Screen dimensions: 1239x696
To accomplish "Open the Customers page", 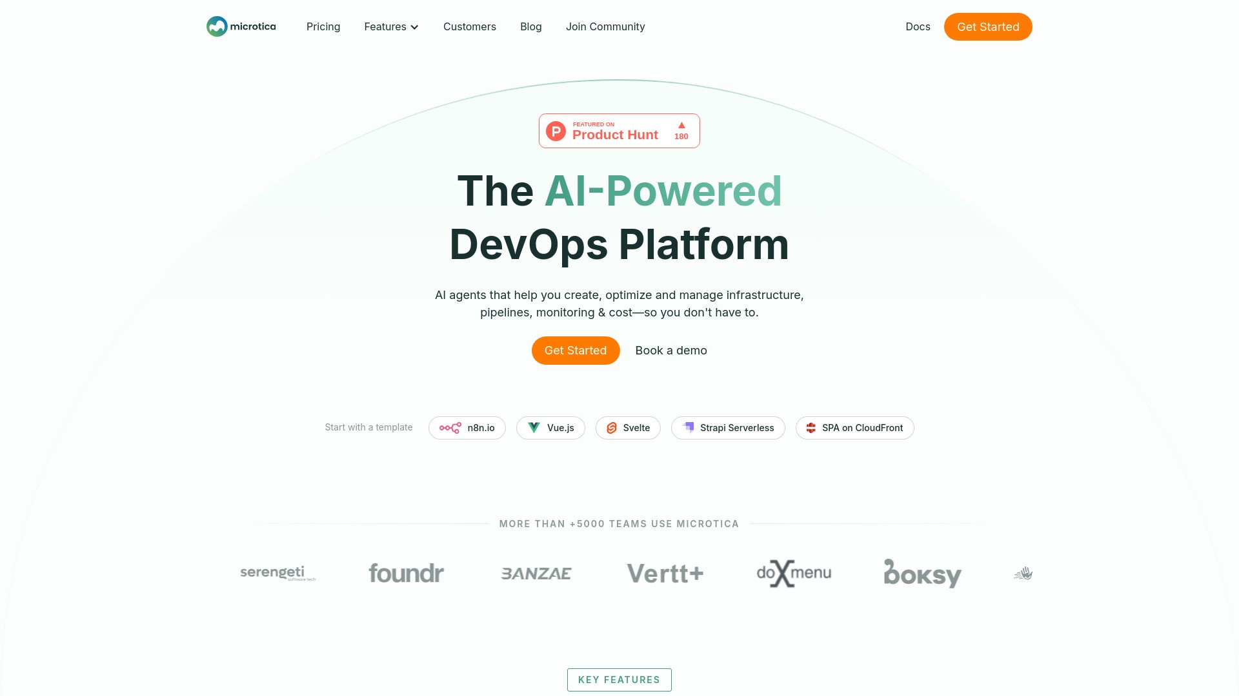I will [469, 26].
